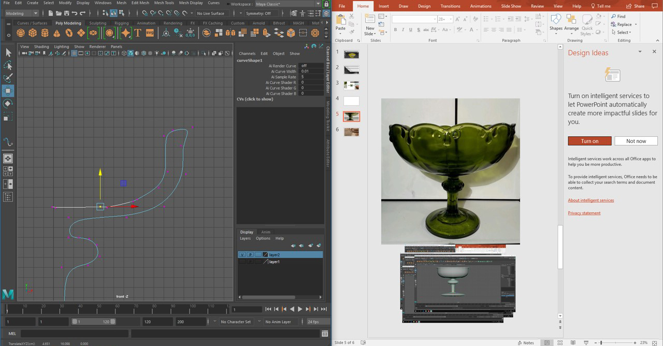Screen dimensions: 663x346
Task: Choose Maya's Lasso select tool
Action: click(x=8, y=65)
